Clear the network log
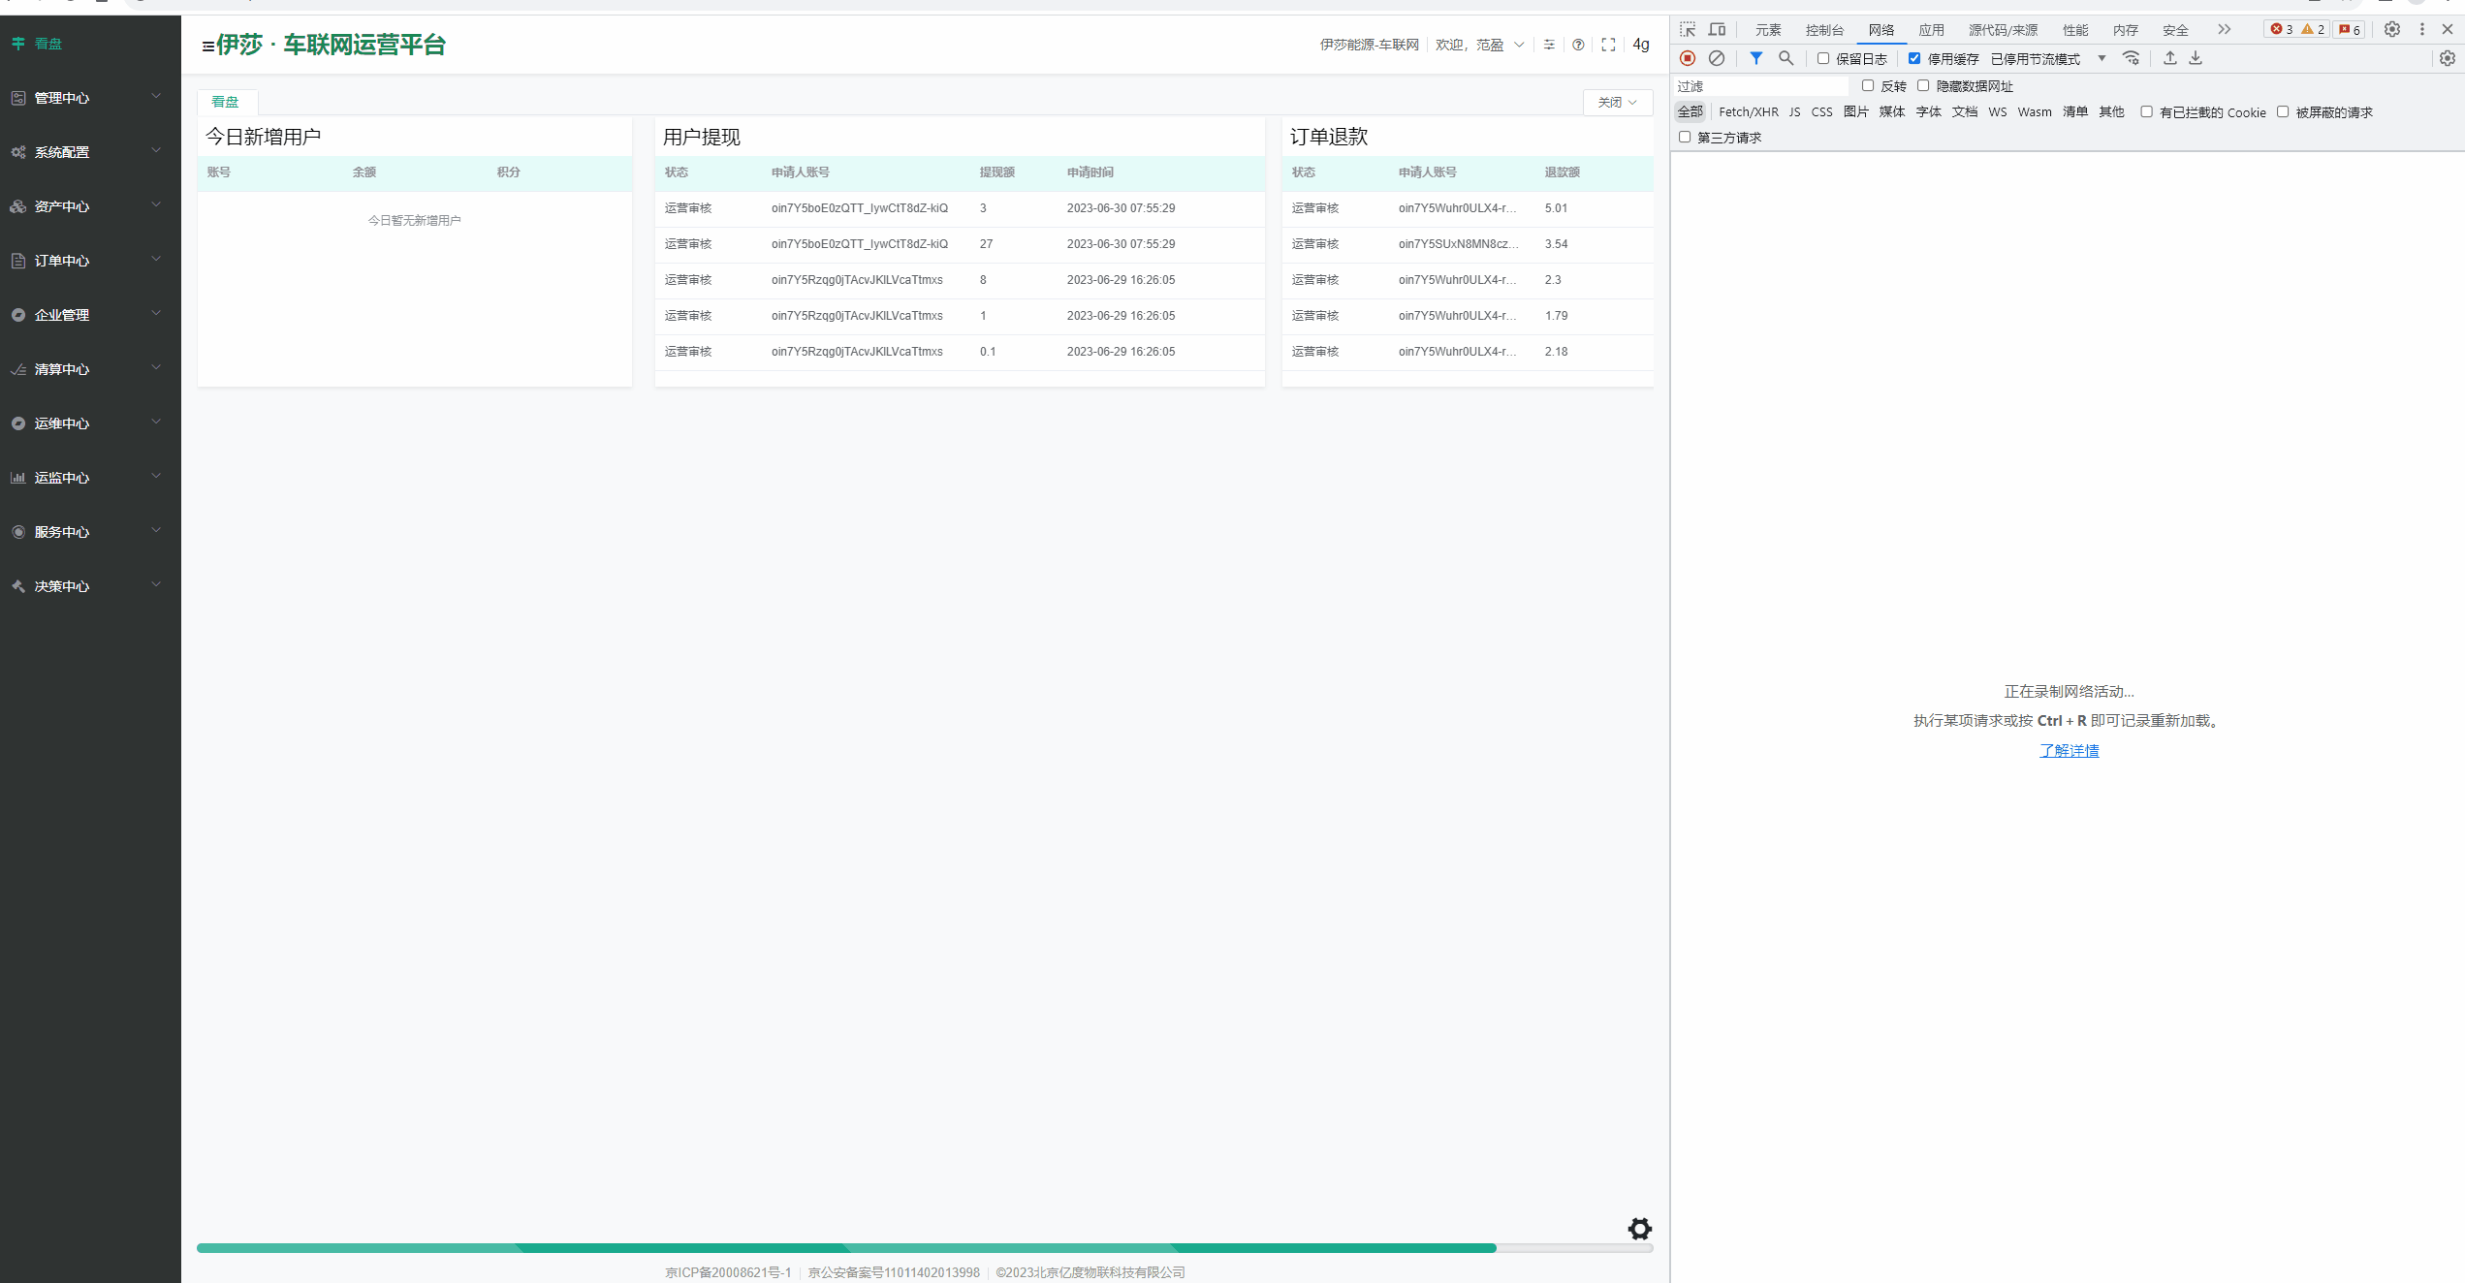This screenshot has width=2465, height=1283. tap(1717, 58)
